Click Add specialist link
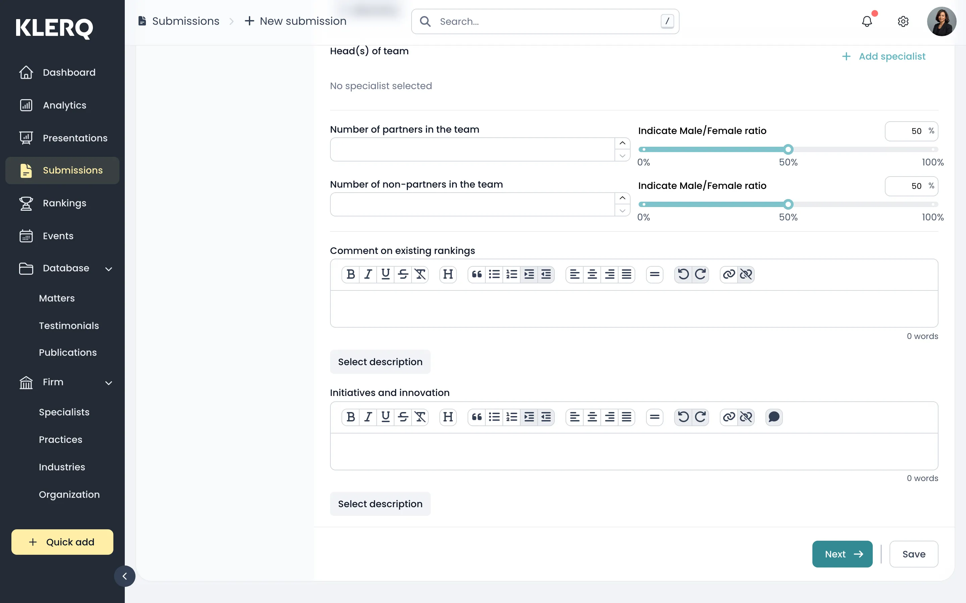The width and height of the screenshot is (966, 603). (883, 57)
